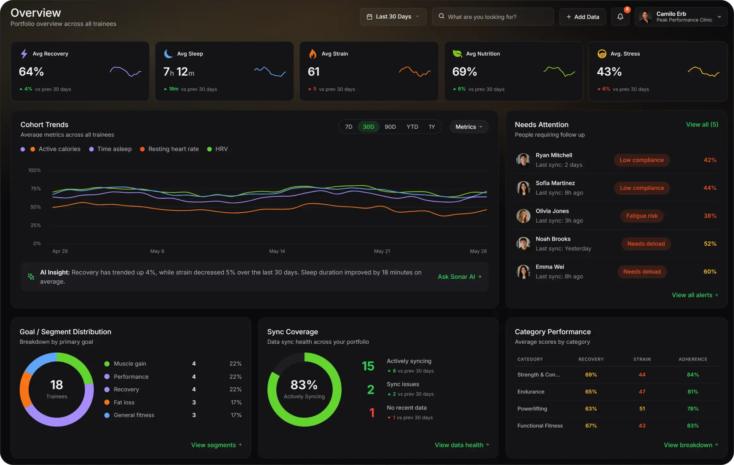This screenshot has height=465, width=734.
Task: Click the Avg Recovery sparkline chart
Action: tap(125, 72)
